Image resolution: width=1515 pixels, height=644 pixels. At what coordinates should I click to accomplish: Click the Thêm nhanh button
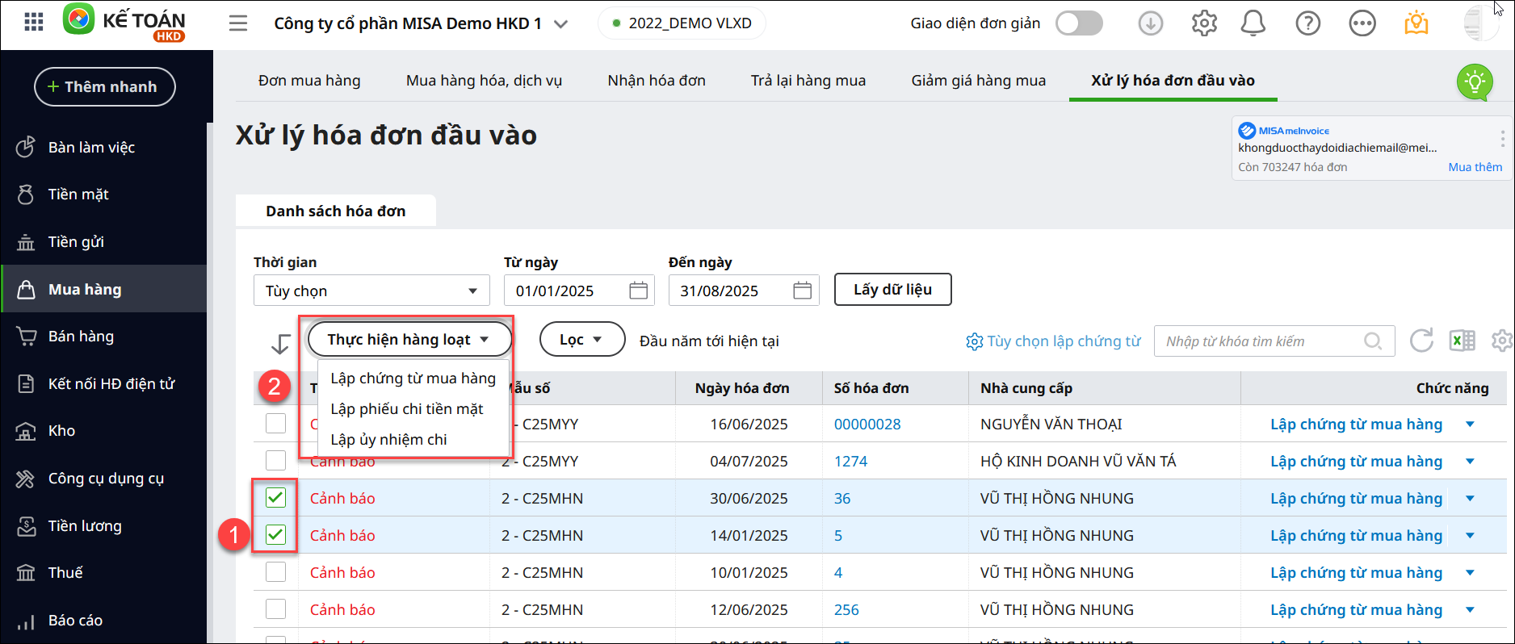tap(104, 86)
